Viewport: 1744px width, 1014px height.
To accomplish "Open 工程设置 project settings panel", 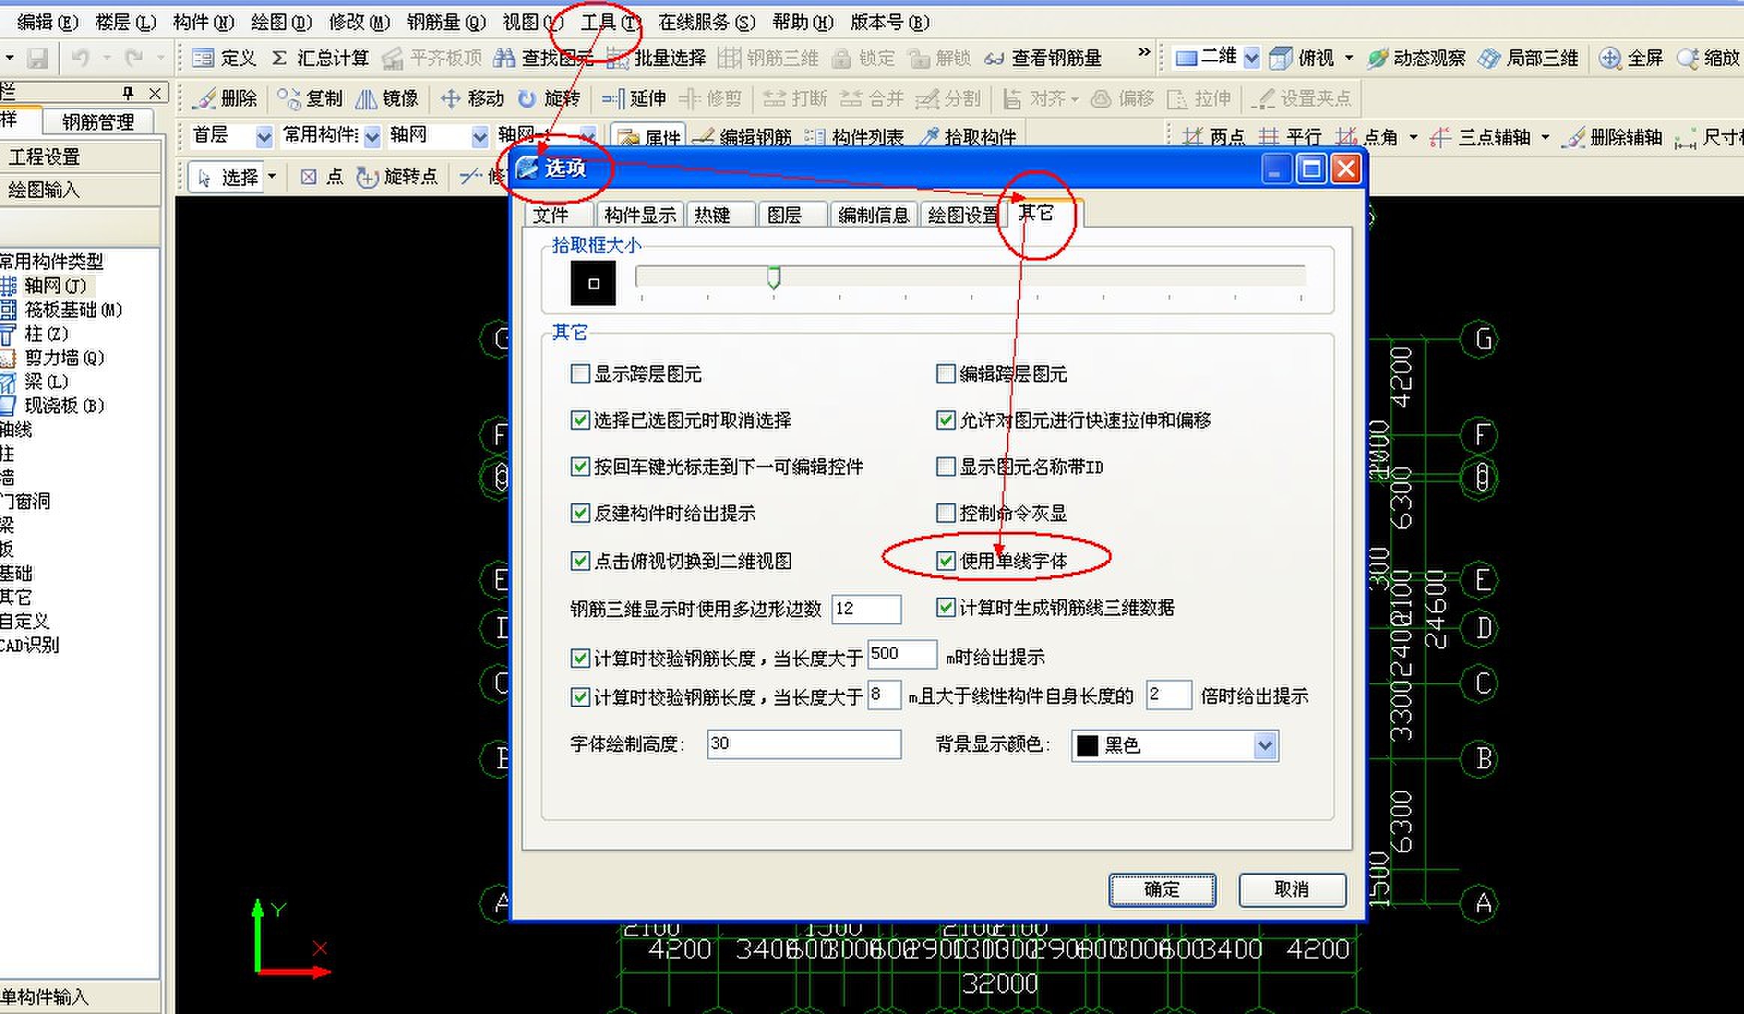I will 79,157.
